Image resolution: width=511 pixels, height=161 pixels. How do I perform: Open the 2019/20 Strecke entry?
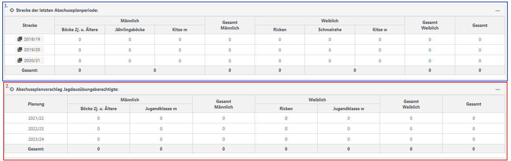pyautogui.click(x=32, y=50)
